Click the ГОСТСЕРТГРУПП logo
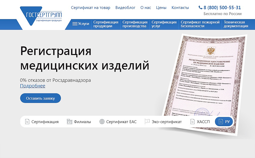Screen dimensions: 255x158 click(41, 16)
